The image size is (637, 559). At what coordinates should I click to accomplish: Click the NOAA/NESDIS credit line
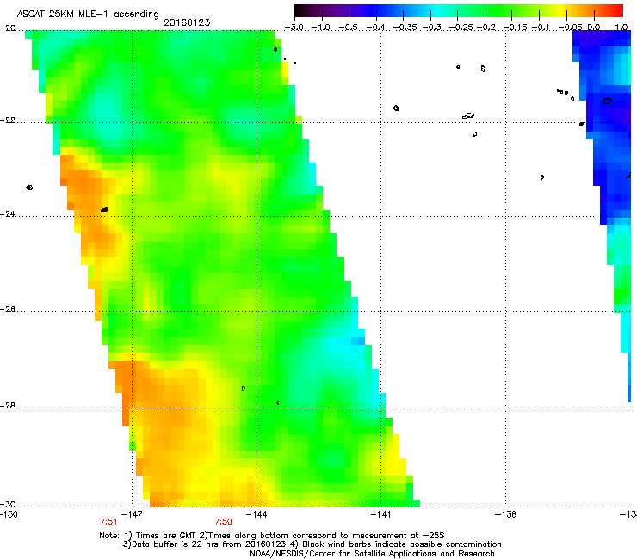point(372,554)
